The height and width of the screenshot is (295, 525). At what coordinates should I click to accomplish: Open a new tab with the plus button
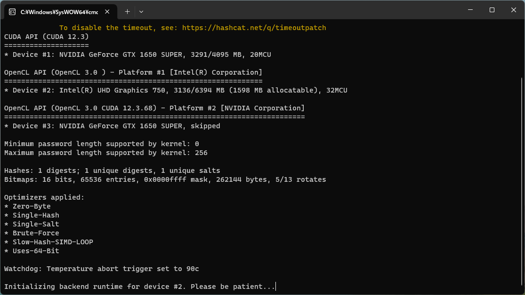[127, 11]
